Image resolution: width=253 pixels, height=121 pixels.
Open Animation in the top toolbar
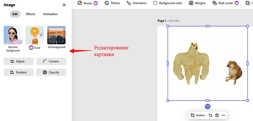click(x=137, y=3)
